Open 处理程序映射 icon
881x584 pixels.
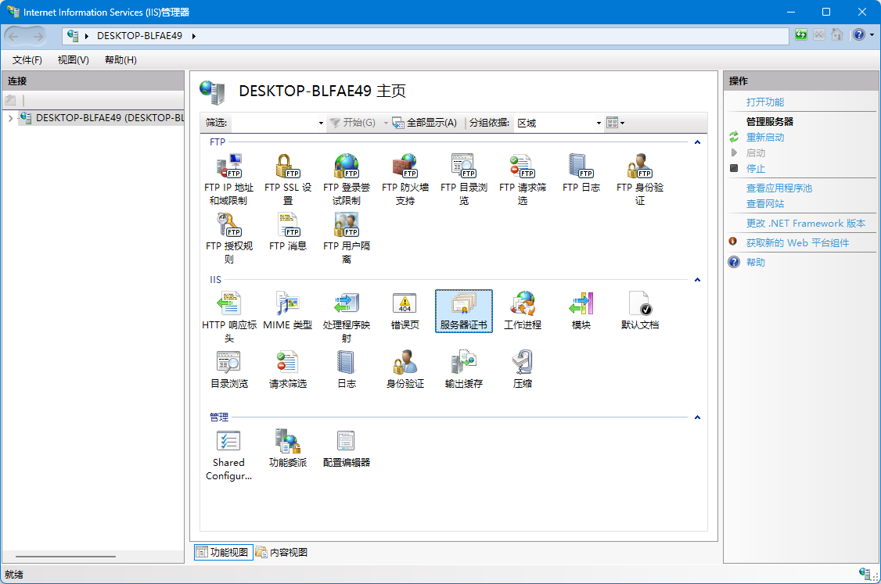coord(346,317)
